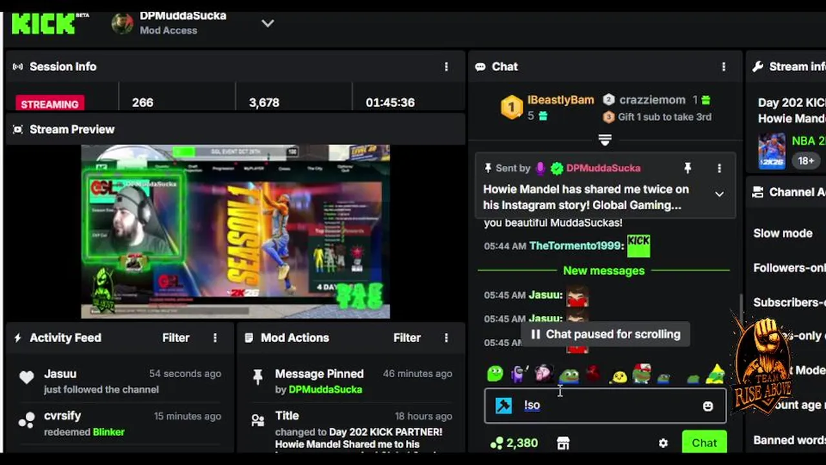Open the Session Info three-dot menu
This screenshot has width=826, height=465.
[x=446, y=67]
